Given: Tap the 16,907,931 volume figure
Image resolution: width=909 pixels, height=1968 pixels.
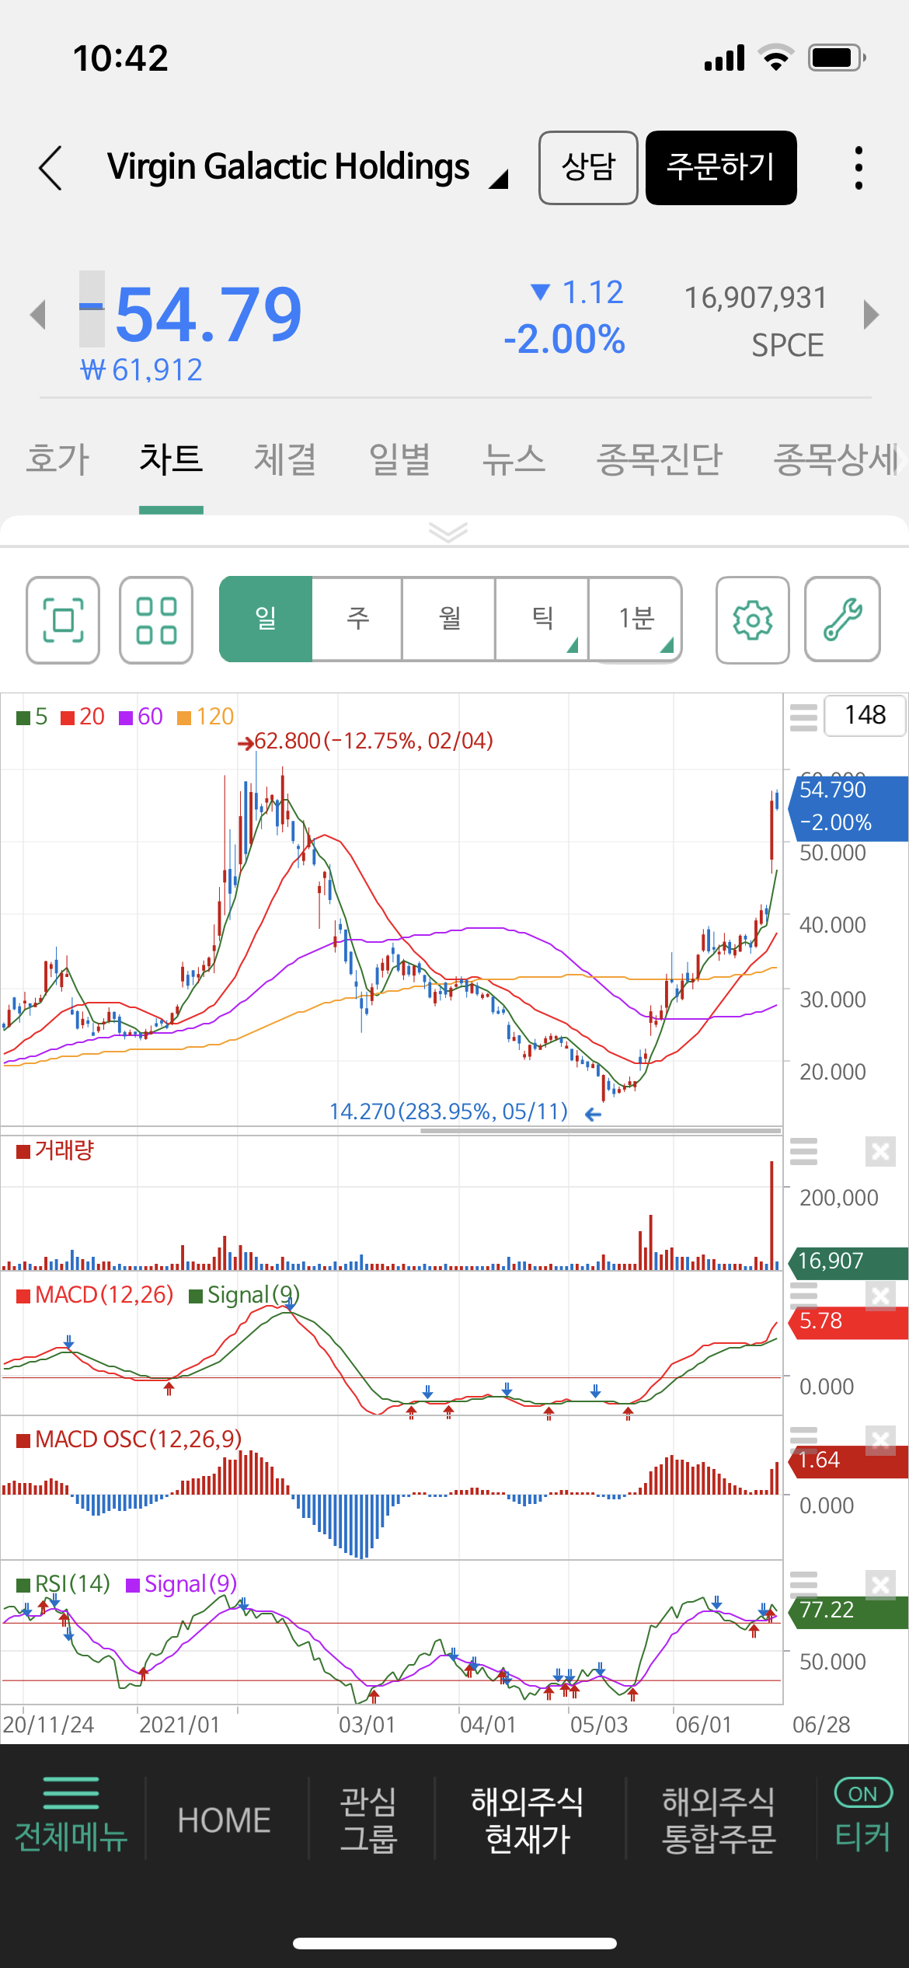Looking at the screenshot, I should point(756,298).
